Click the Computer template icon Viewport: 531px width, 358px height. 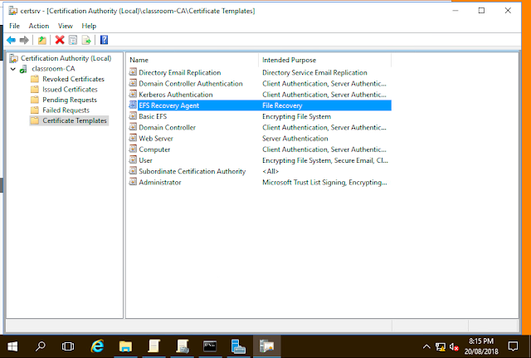(133, 150)
